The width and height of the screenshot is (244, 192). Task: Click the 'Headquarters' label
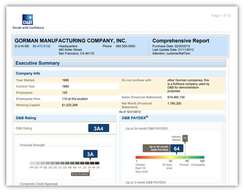click(x=68, y=46)
